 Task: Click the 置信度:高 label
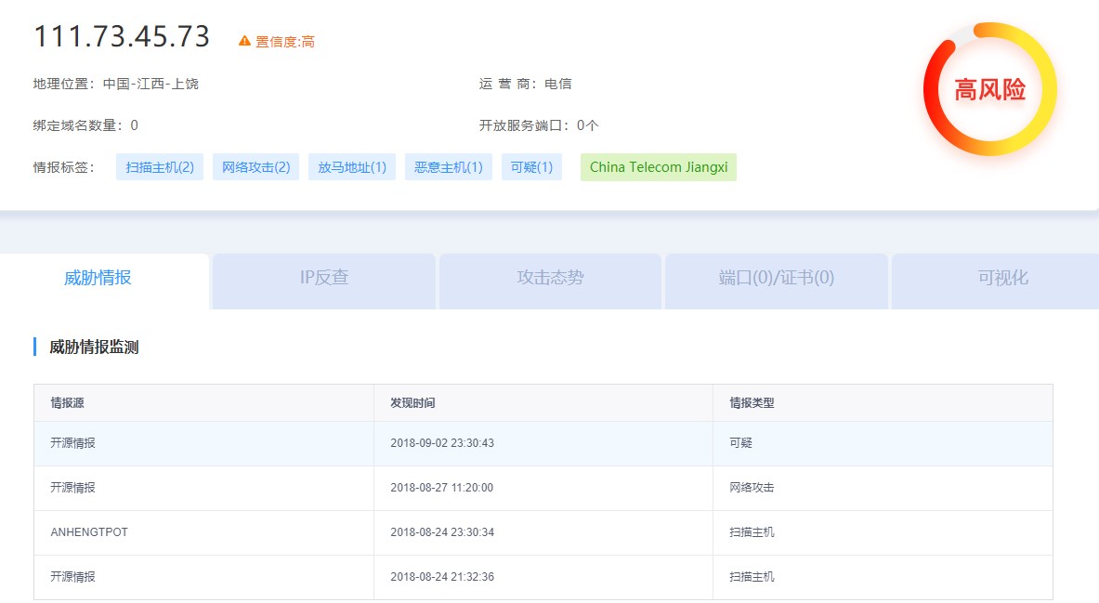(x=284, y=42)
